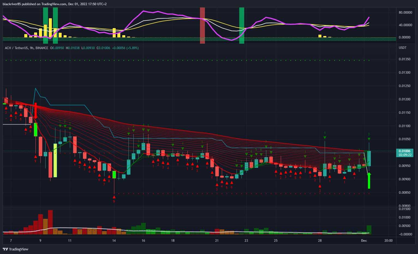This screenshot has height=254, width=418.
Task: Click the TradingView logo at bottom left
Action: (x=16, y=249)
